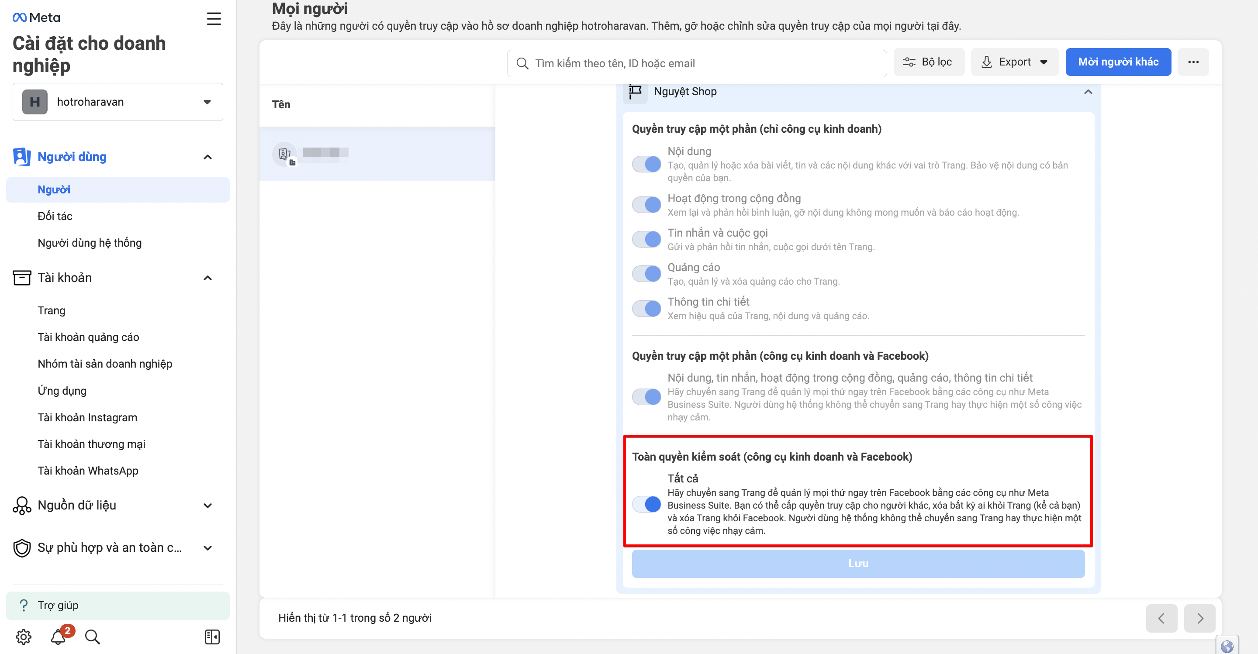Toggle the Nội dung permission switch
Viewport: 1258px width, 654px height.
point(646,164)
